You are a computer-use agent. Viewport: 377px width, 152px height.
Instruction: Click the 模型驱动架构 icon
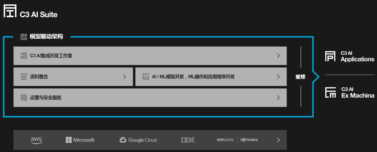(x=24, y=36)
